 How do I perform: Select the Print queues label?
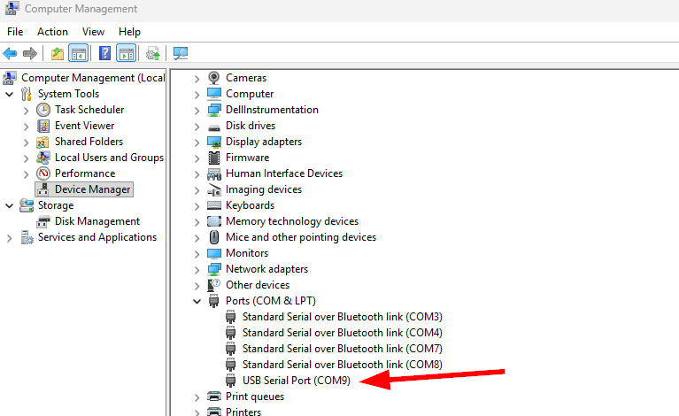tap(255, 397)
